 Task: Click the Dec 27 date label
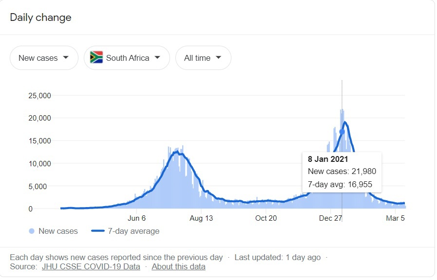pos(331,218)
